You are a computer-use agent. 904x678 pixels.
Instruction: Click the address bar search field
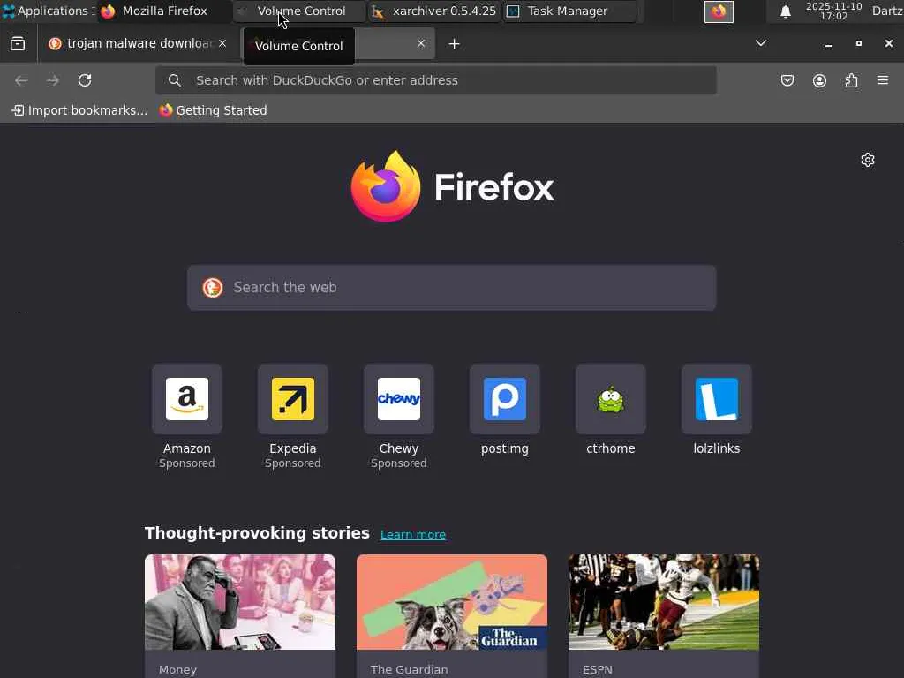436,80
